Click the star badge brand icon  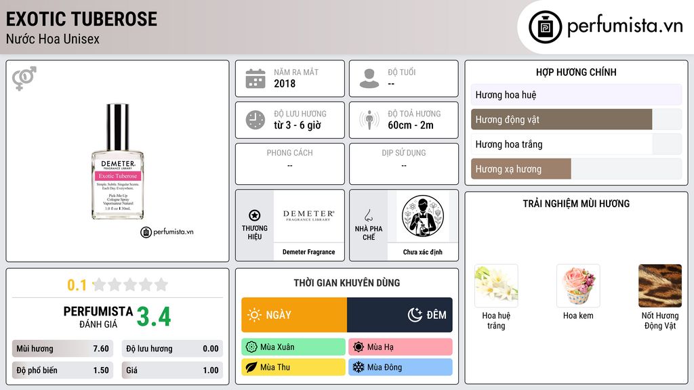click(255, 215)
